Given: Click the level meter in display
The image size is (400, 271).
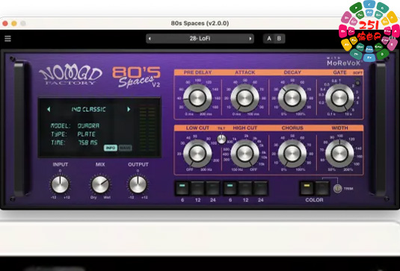Looking at the screenshot, I should (147, 128).
